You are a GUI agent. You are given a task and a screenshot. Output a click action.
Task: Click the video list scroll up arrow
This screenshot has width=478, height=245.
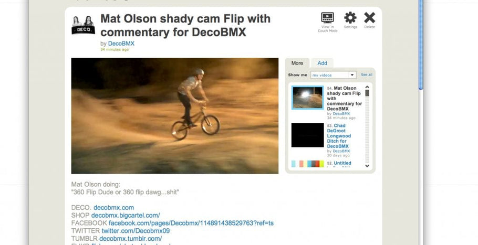tap(367, 87)
